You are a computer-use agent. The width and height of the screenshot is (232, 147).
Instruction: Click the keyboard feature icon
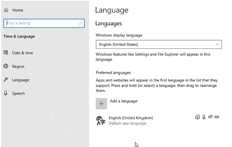[x=217, y=117]
